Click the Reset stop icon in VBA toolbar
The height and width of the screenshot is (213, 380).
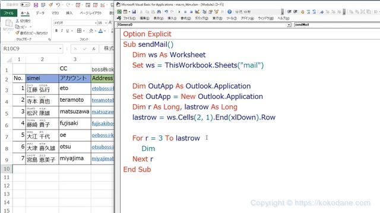pyautogui.click(x=191, y=12)
